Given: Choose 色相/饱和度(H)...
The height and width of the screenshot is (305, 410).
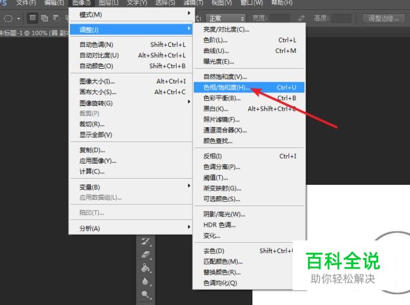Looking at the screenshot, I should [249, 87].
